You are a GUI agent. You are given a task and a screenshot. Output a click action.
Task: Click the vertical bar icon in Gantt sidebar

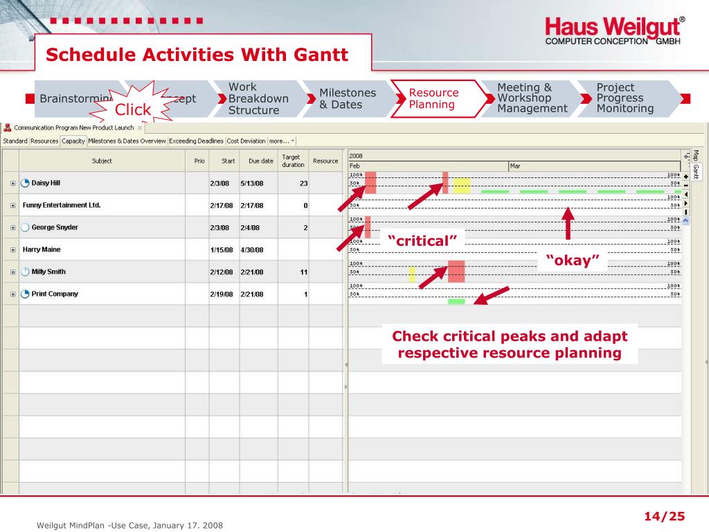(x=686, y=212)
